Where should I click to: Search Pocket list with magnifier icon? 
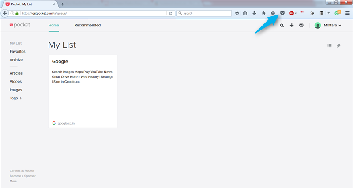[282, 26]
